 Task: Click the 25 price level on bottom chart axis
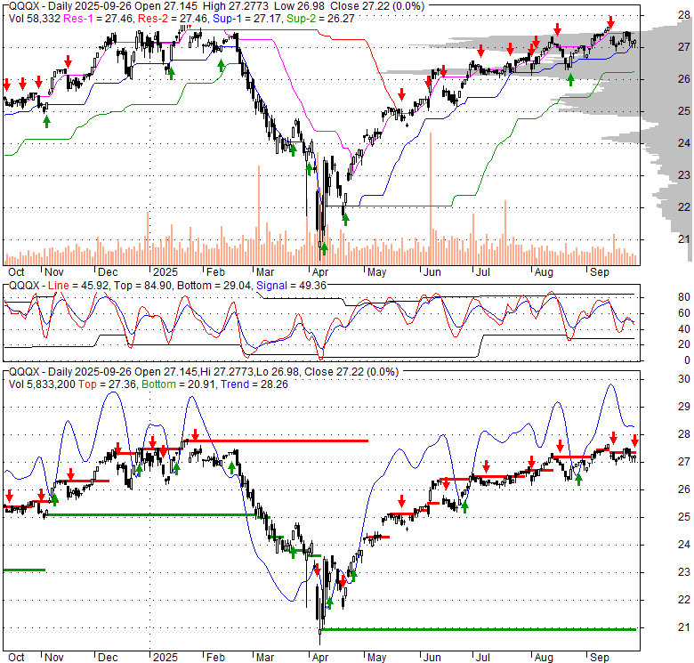tap(684, 517)
